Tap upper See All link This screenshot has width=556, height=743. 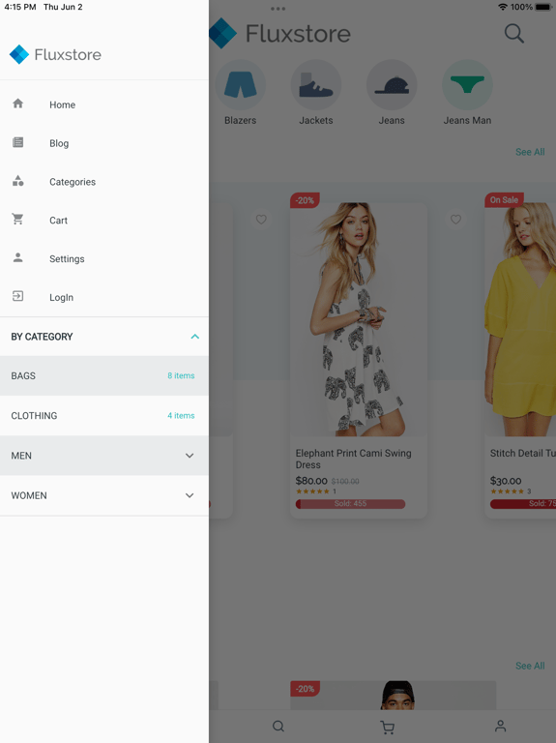(x=530, y=152)
